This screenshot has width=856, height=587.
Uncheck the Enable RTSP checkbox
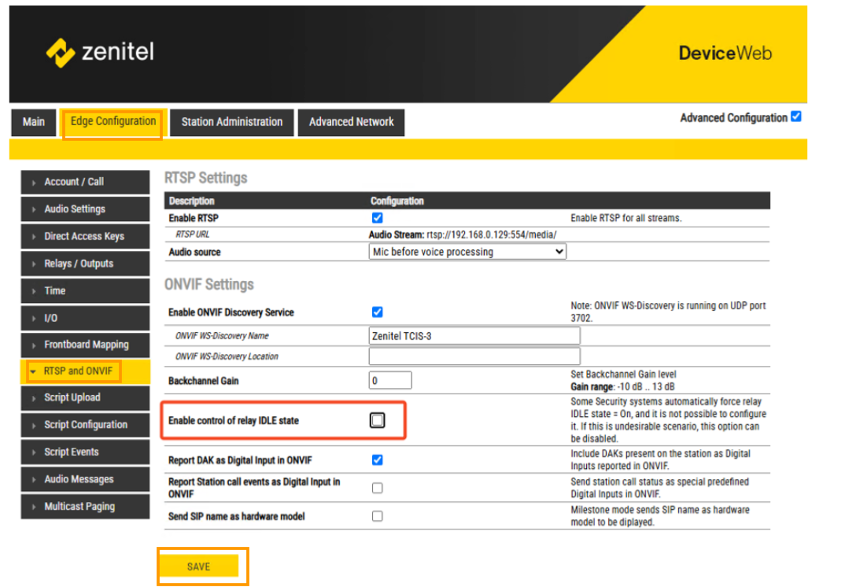pos(377,218)
